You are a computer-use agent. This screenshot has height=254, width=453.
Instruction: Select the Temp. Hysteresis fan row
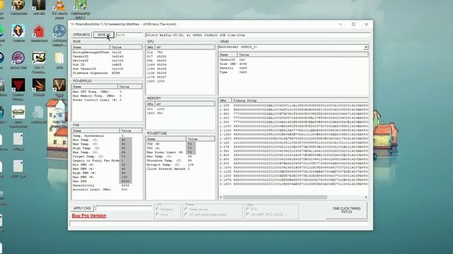(x=107, y=135)
